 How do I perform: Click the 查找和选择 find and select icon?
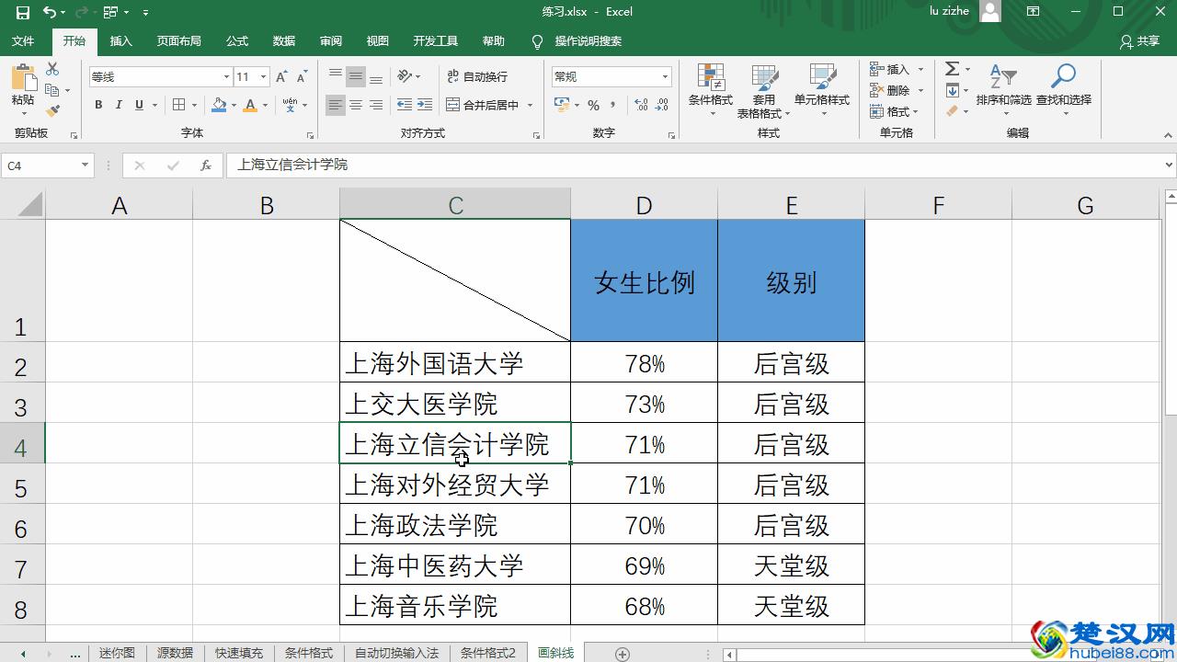coord(1064,89)
